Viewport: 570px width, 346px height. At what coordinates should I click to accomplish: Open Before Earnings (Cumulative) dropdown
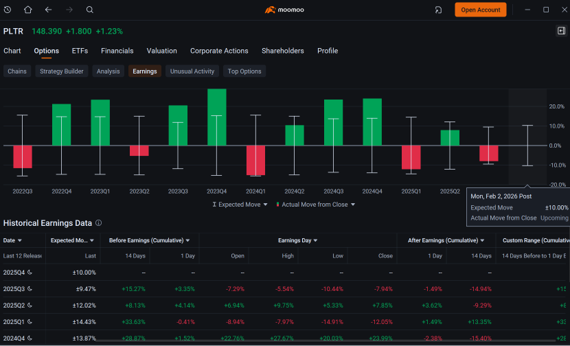click(x=187, y=240)
